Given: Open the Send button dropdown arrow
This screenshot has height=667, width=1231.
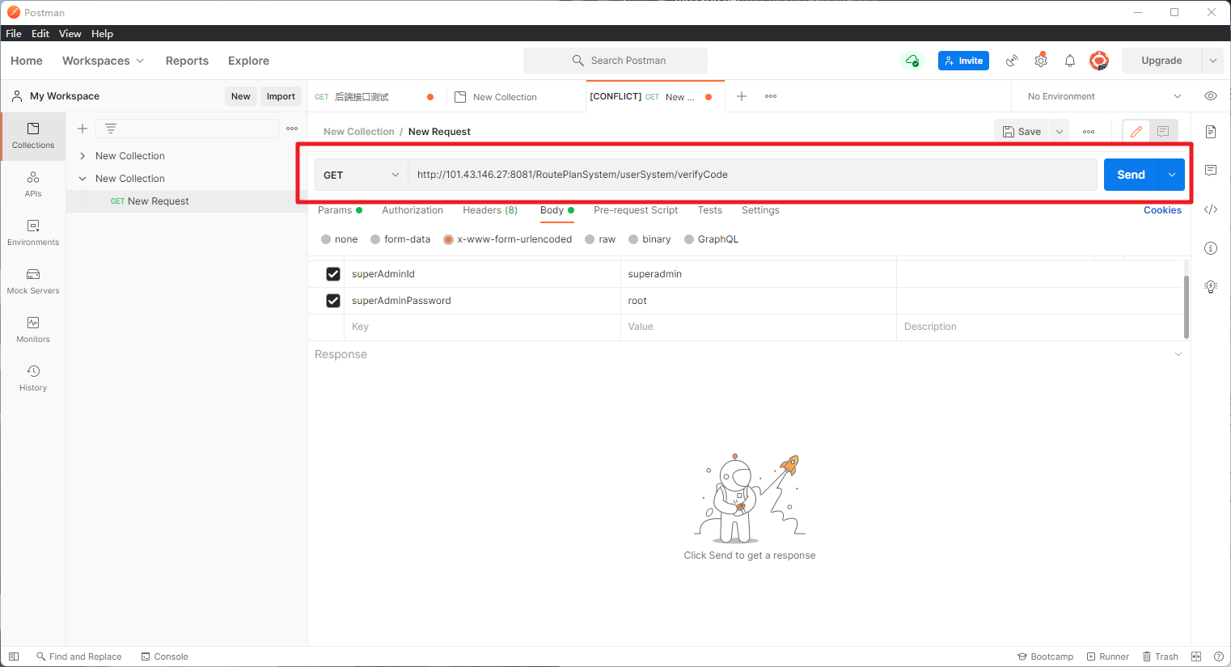Looking at the screenshot, I should [x=1172, y=175].
